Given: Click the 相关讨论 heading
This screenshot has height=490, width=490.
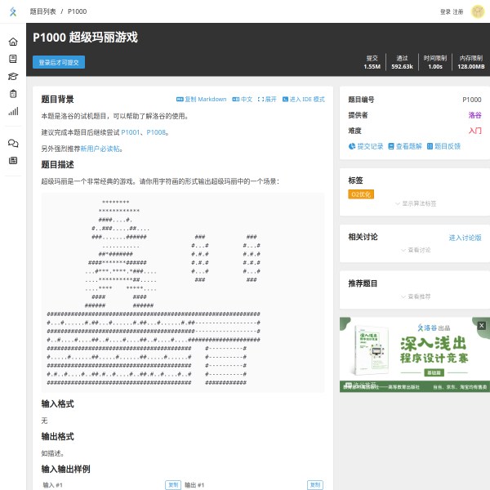Looking at the screenshot, I should 363,237.
